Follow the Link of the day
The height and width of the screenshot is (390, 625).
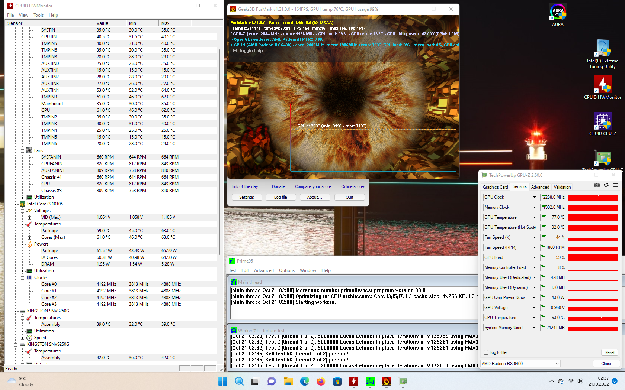[x=245, y=186]
